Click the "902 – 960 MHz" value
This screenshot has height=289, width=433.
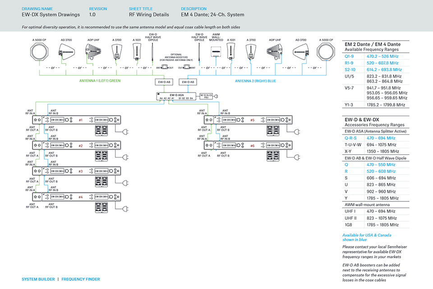(381, 191)
